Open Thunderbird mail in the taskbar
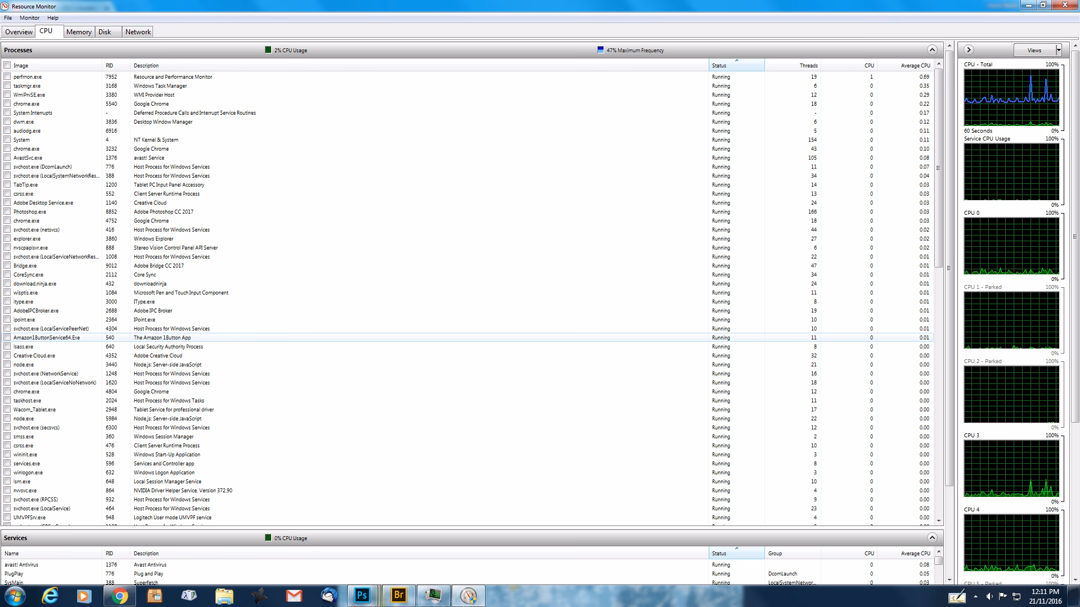This screenshot has height=607, width=1080. 329,596
